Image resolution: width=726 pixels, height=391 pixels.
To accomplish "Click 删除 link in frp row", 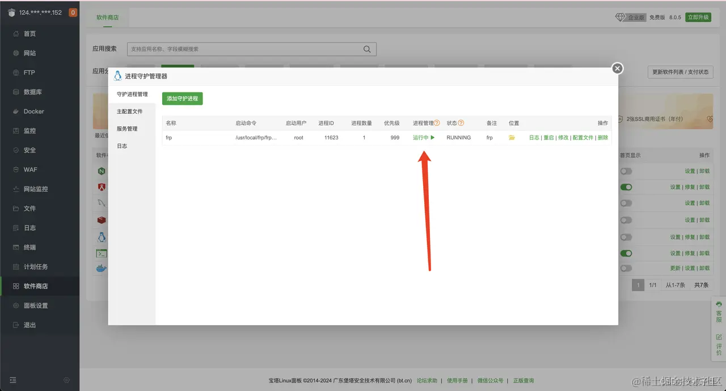I will (x=603, y=138).
